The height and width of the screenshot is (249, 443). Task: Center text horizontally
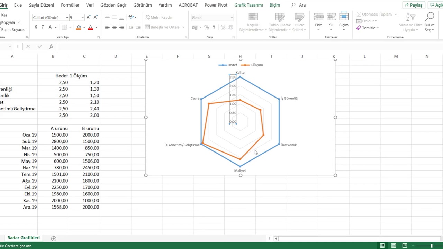115,27
